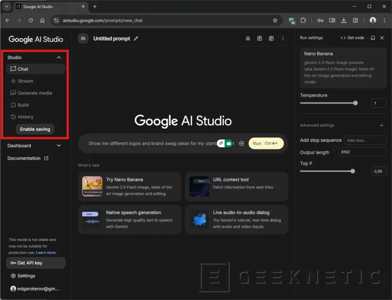Collapse the Studio menu chevron

pos(59,58)
